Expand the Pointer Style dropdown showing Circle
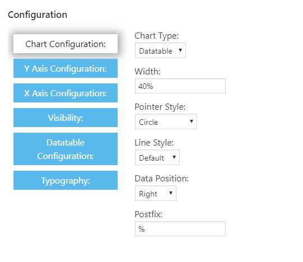 (166, 121)
